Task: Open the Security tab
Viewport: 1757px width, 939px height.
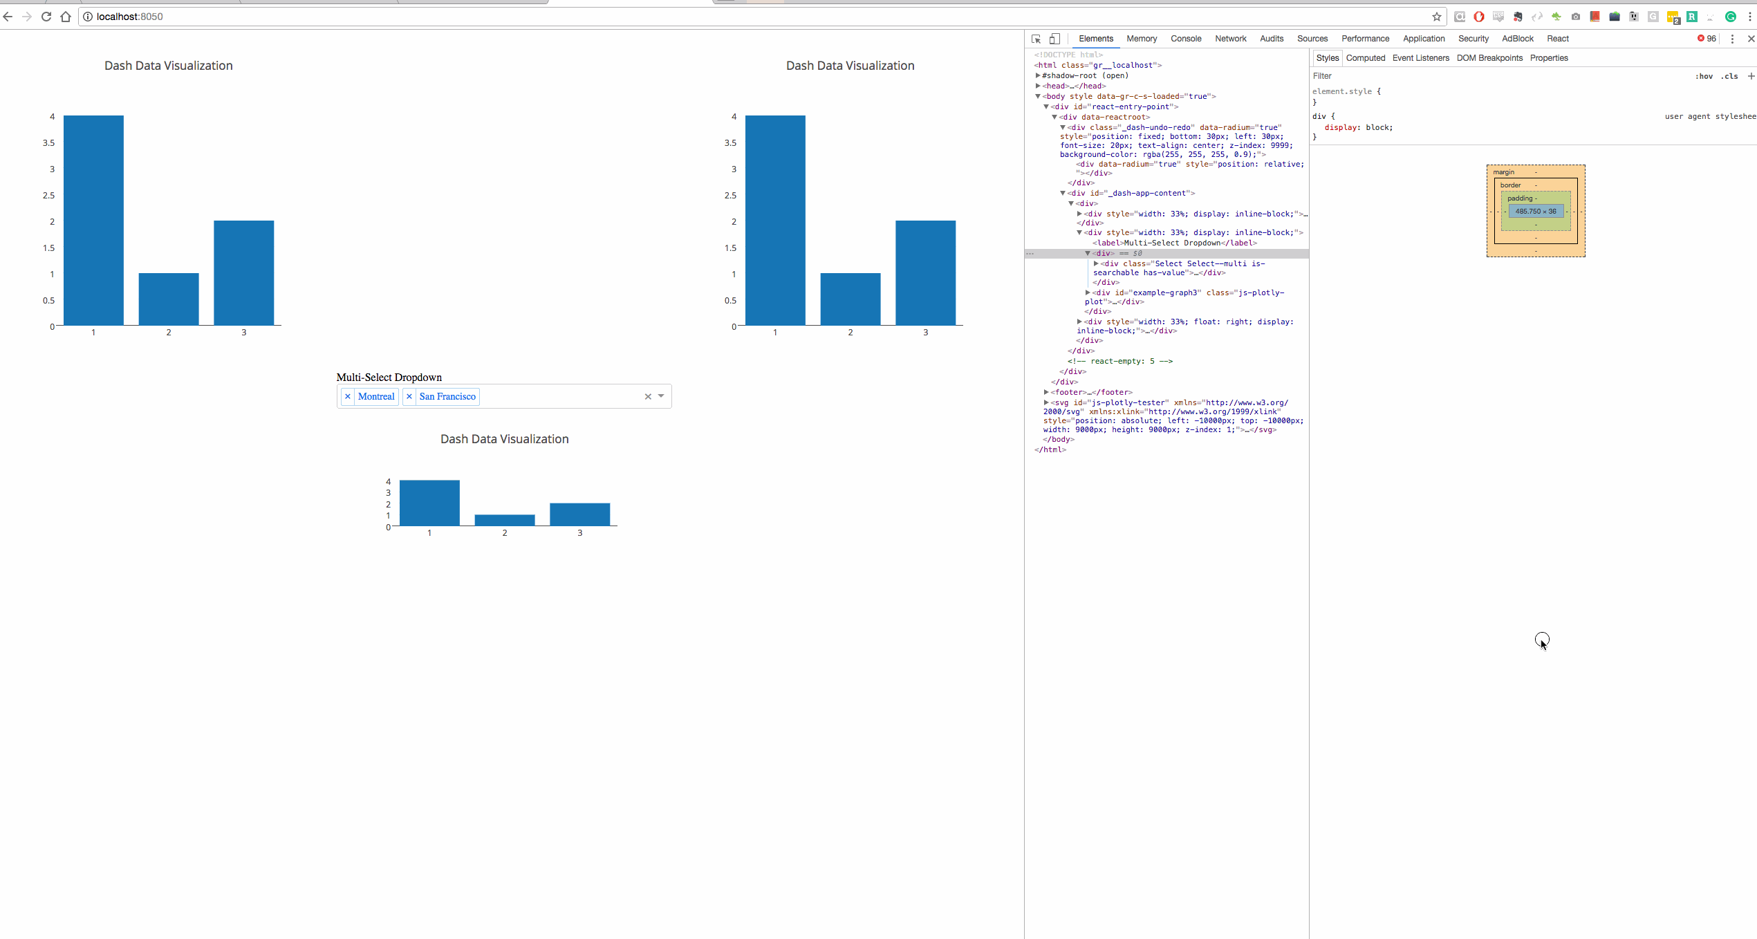Action: (1474, 39)
